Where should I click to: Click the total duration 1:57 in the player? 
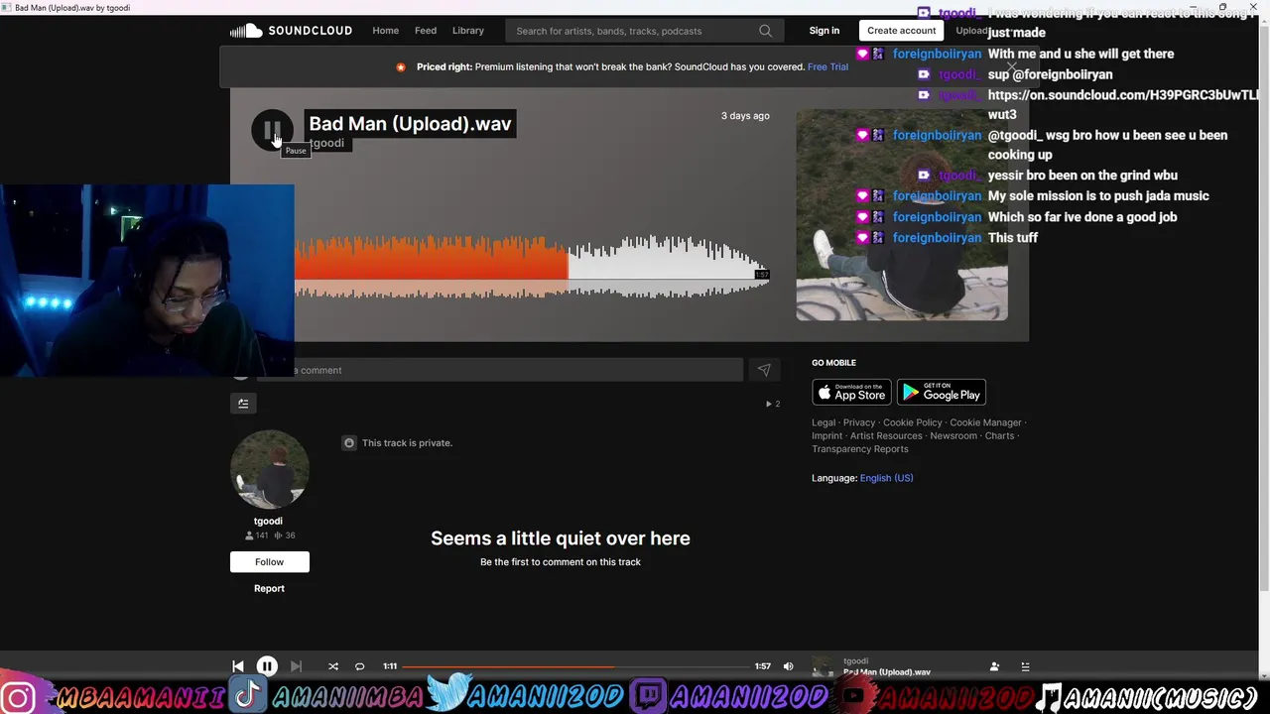click(763, 666)
